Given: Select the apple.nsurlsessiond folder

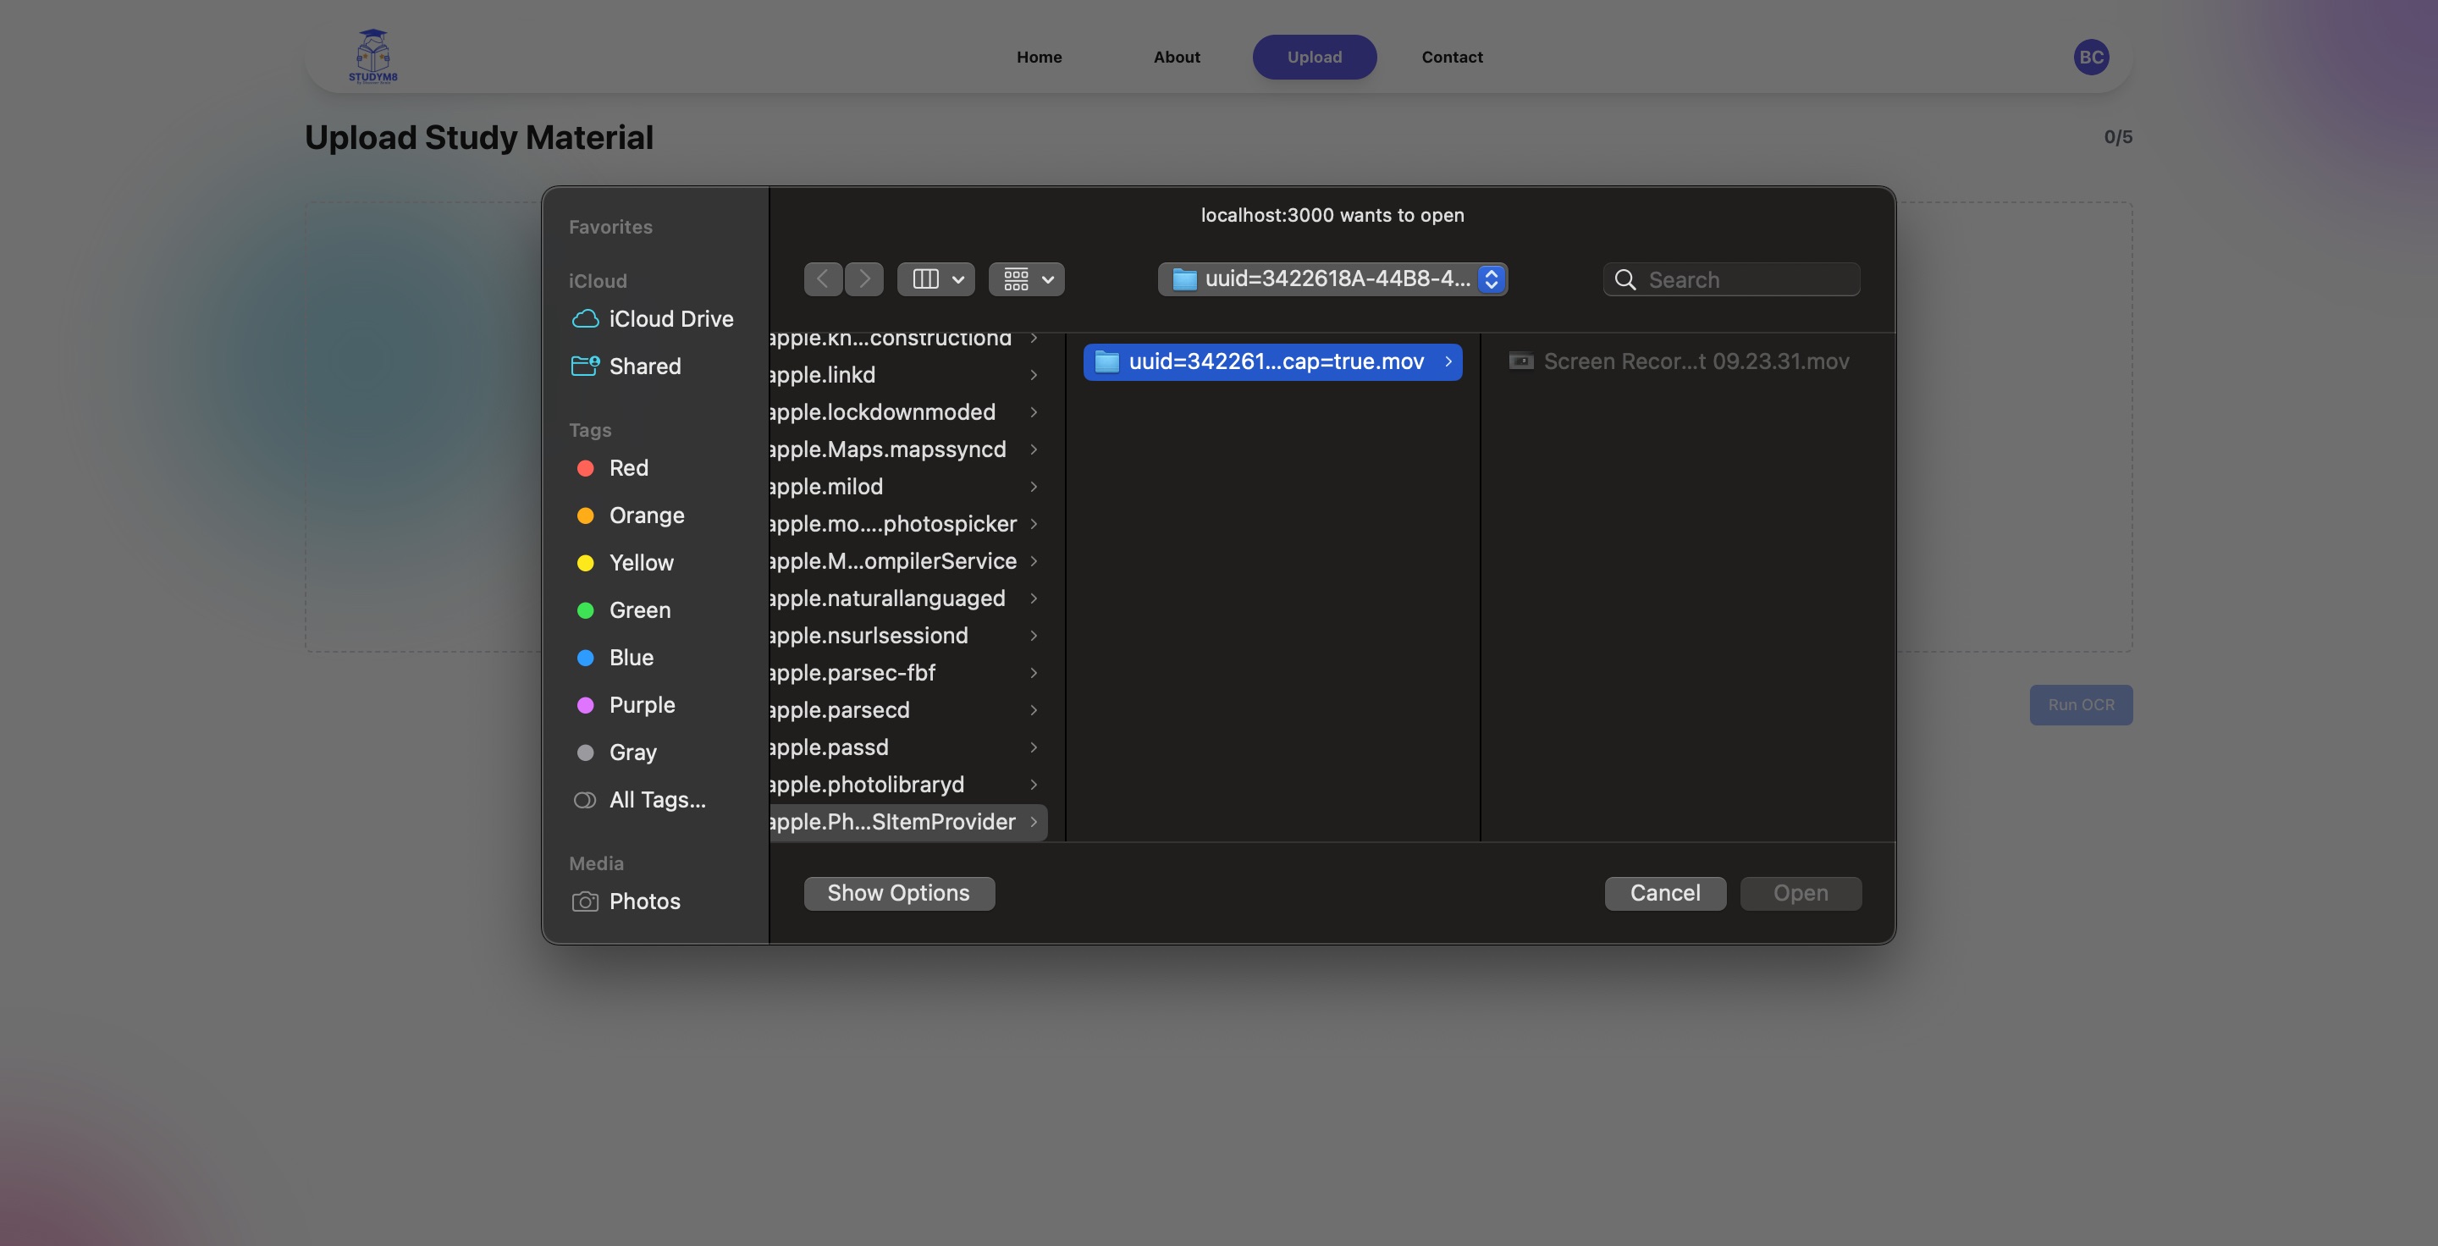Looking at the screenshot, I should 907,636.
